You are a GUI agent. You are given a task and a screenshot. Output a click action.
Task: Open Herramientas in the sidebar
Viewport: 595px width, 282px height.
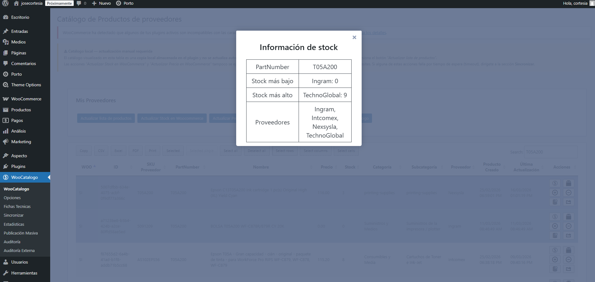click(x=24, y=273)
